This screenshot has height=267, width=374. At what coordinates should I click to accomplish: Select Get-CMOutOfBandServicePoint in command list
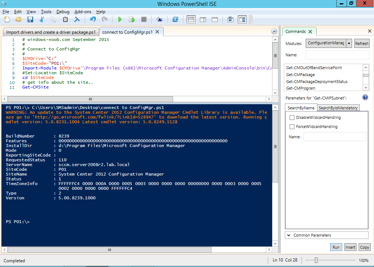pos(314,68)
